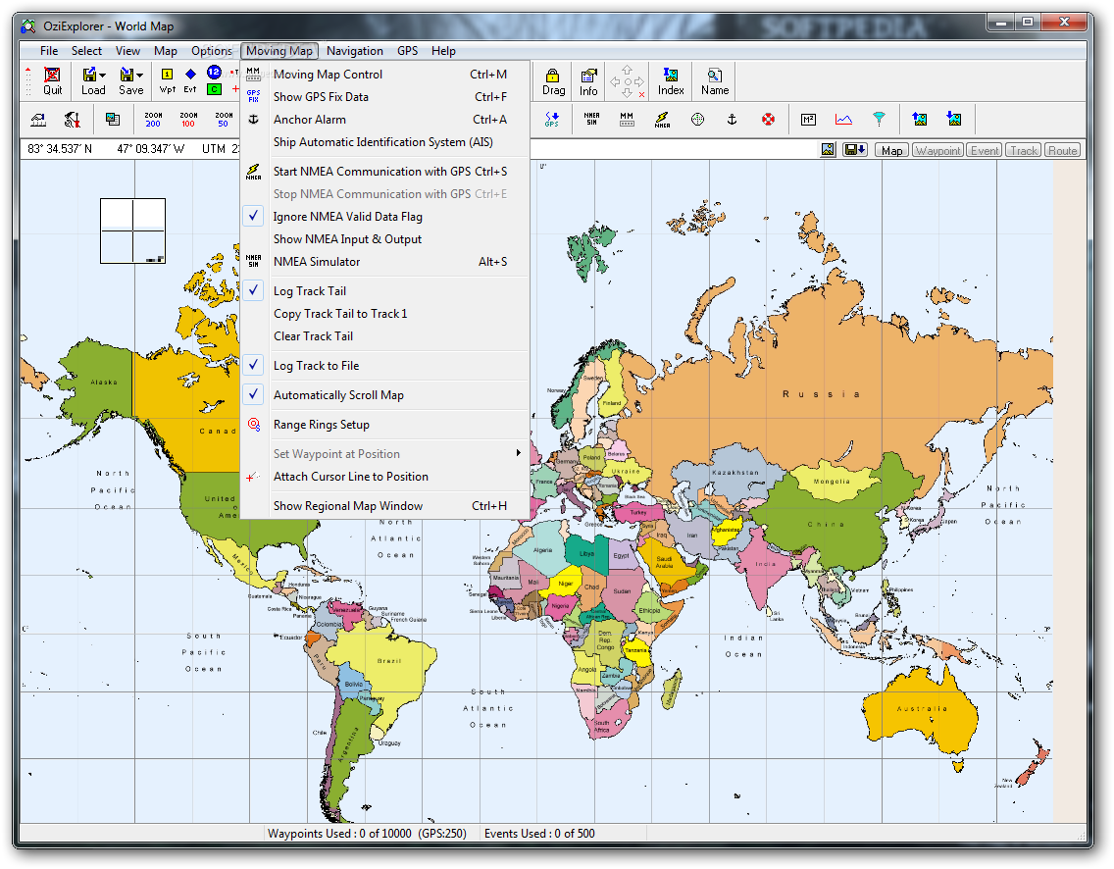The width and height of the screenshot is (1114, 869).
Task: Click the map down arrow icon
Action: (x=954, y=120)
